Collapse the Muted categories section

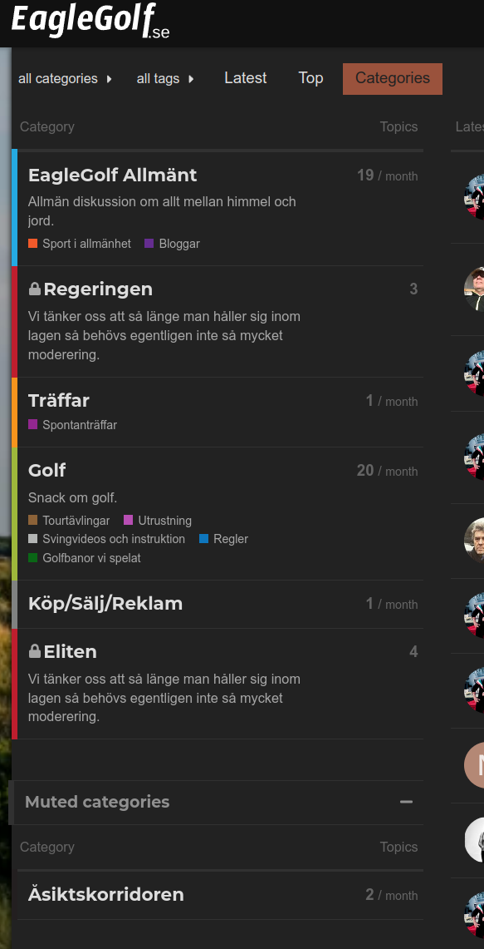406,802
